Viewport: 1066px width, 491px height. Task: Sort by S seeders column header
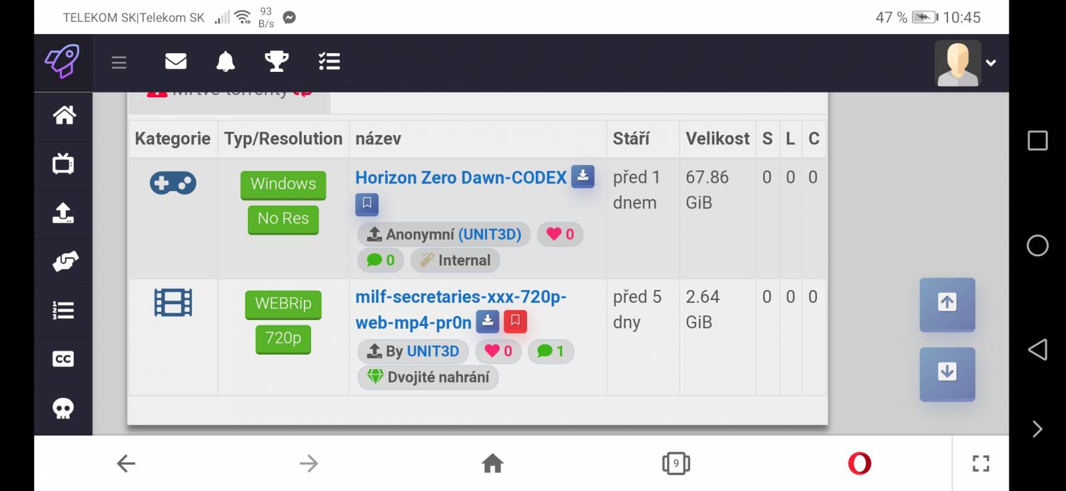click(768, 138)
